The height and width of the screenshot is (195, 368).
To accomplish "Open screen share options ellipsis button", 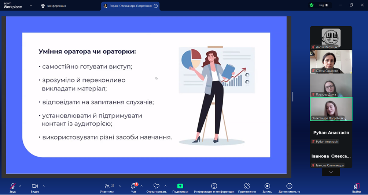I will point(156,6).
